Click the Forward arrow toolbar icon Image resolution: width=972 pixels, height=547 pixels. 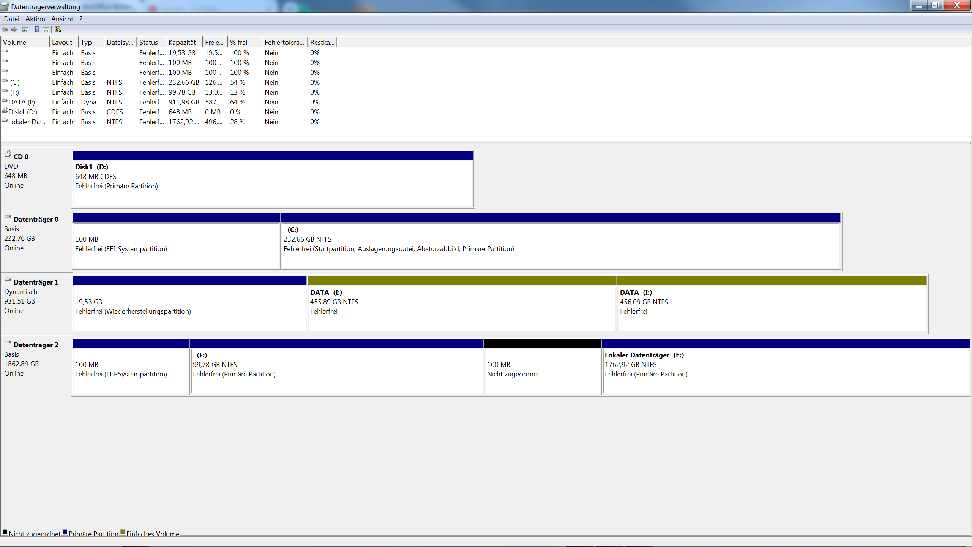14,29
